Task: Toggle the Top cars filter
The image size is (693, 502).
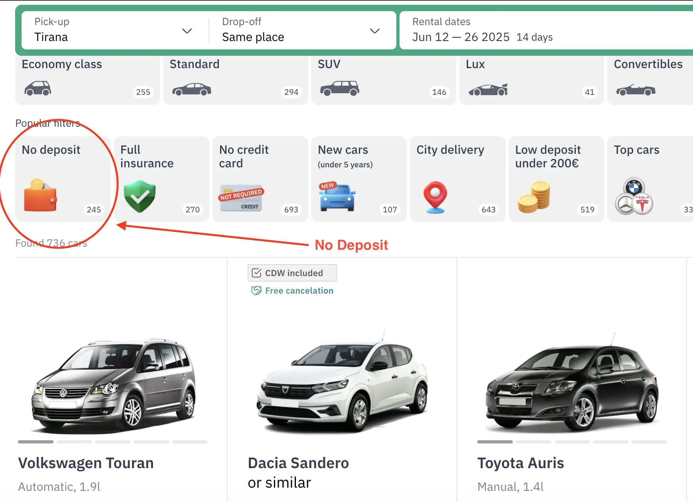Action: click(650, 179)
